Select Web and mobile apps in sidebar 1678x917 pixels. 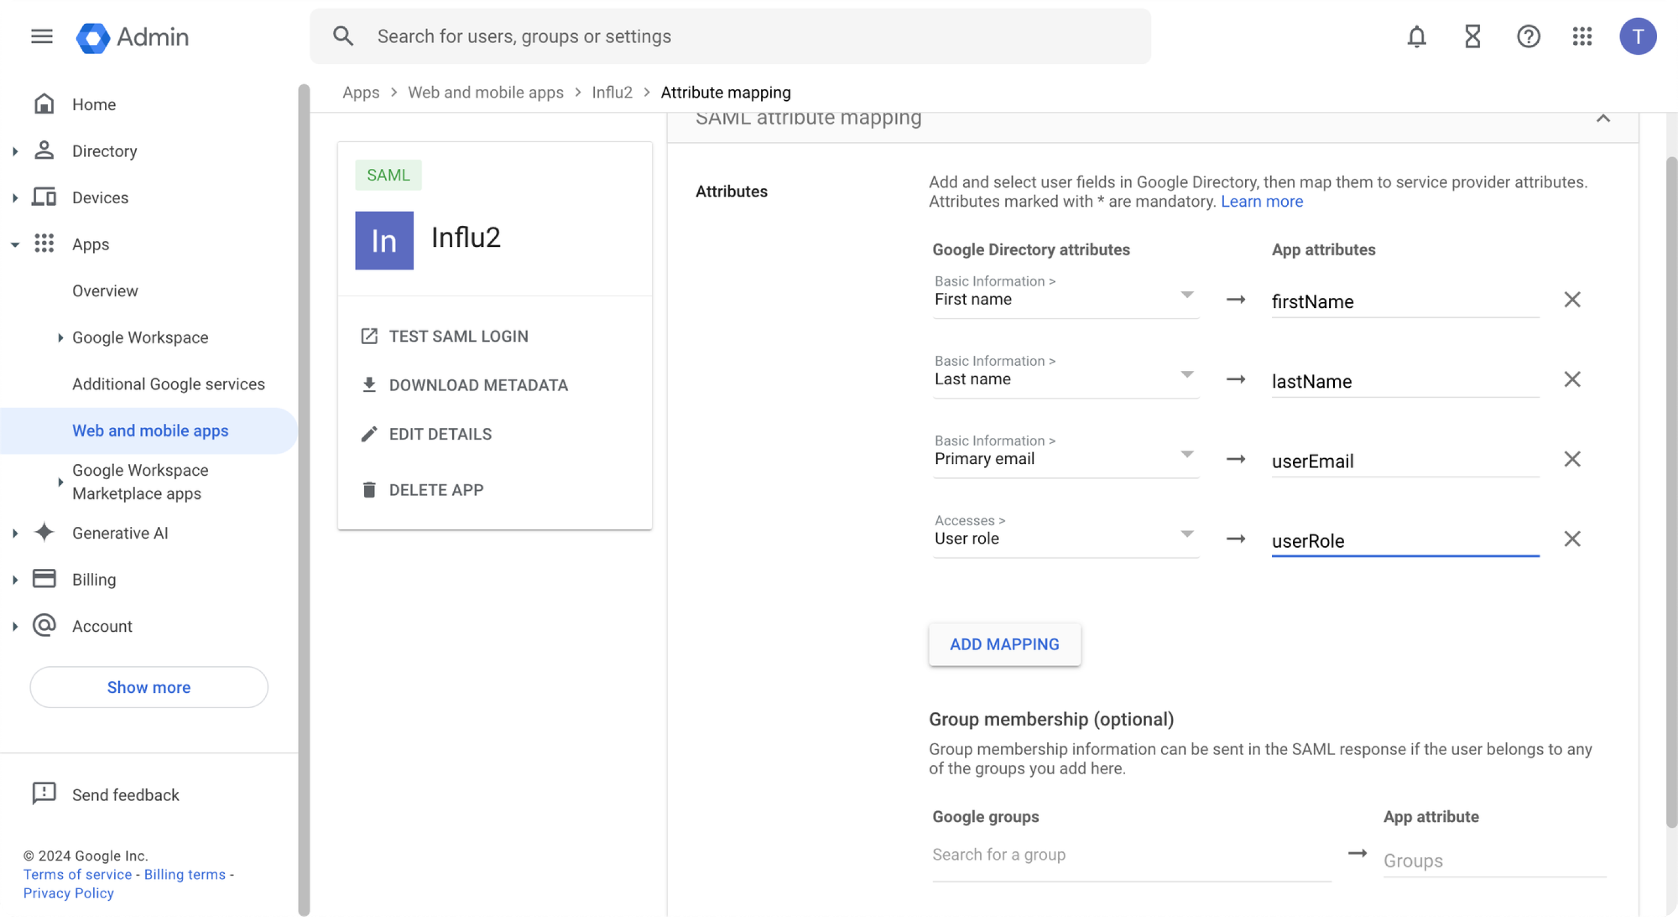click(x=149, y=430)
